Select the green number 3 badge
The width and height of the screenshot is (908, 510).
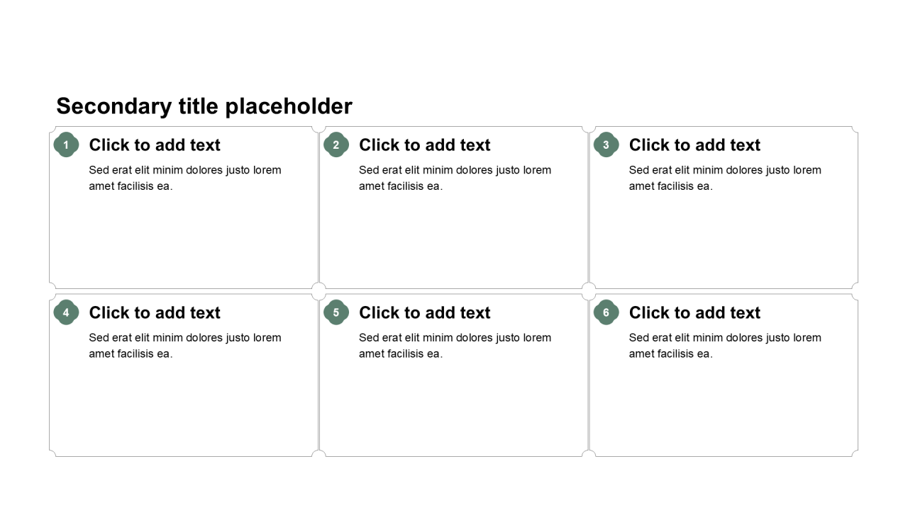pyautogui.click(x=606, y=145)
